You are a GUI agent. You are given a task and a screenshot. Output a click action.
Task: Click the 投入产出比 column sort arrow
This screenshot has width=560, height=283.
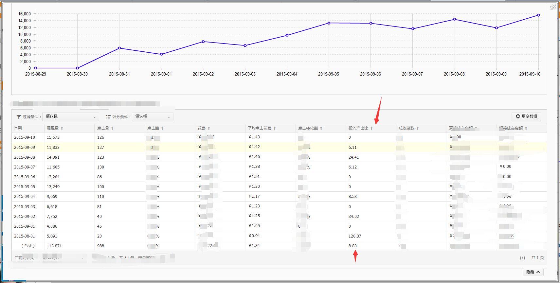pyautogui.click(x=371, y=128)
